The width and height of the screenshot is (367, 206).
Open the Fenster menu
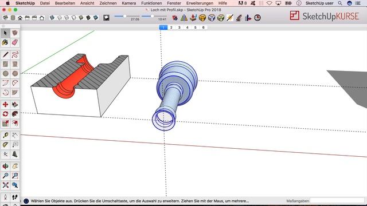click(x=174, y=3)
